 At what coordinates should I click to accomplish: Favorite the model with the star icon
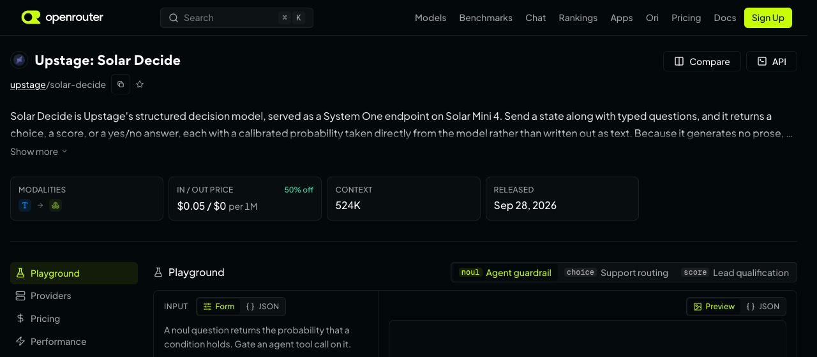140,84
